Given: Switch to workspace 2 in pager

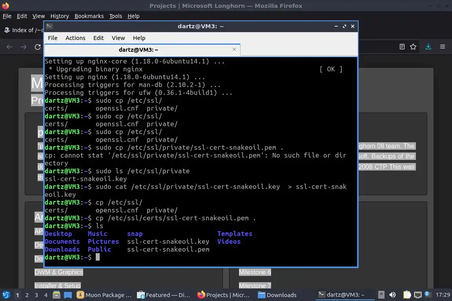Looking at the screenshot, I should (x=27, y=295).
